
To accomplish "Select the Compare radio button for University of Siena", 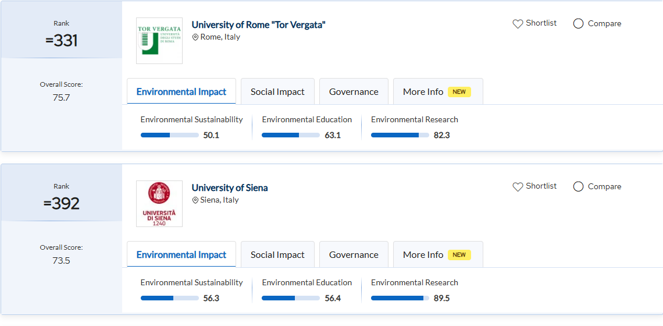I will tap(578, 187).
